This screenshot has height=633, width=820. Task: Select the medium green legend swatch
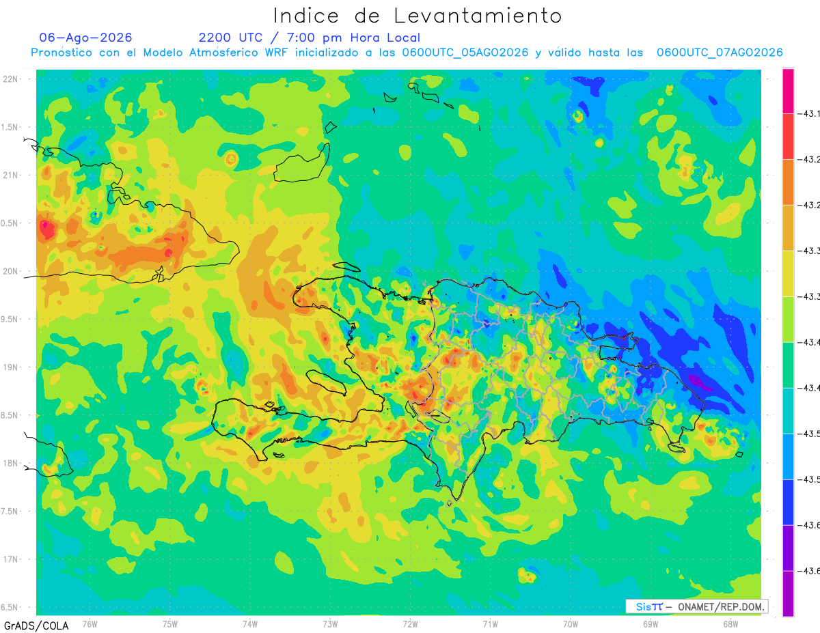pyautogui.click(x=788, y=365)
